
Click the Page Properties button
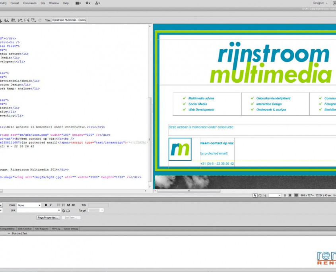[48, 218]
